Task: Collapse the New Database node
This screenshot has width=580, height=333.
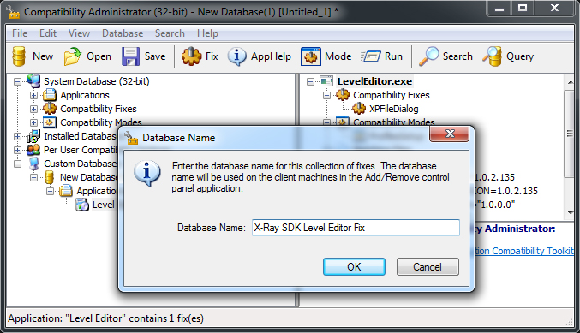Action: (x=33, y=177)
